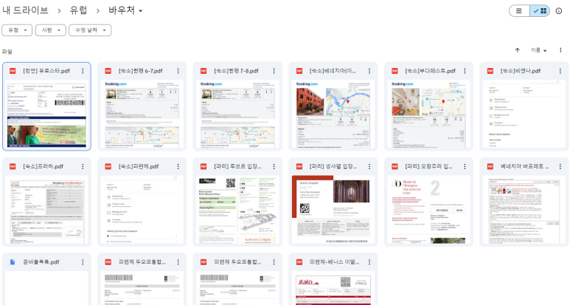Screen dimensions: 570x305
Task: Click PDF icon of [숙소]비엔나.pdf
Action: click(490, 71)
